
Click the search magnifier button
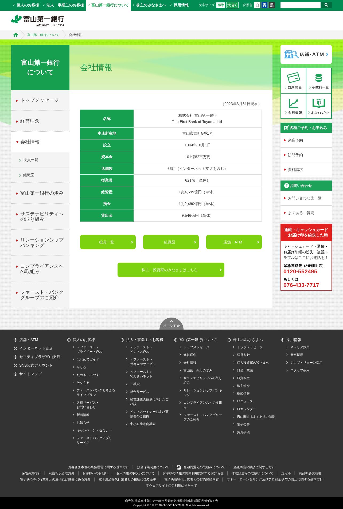(x=326, y=5)
